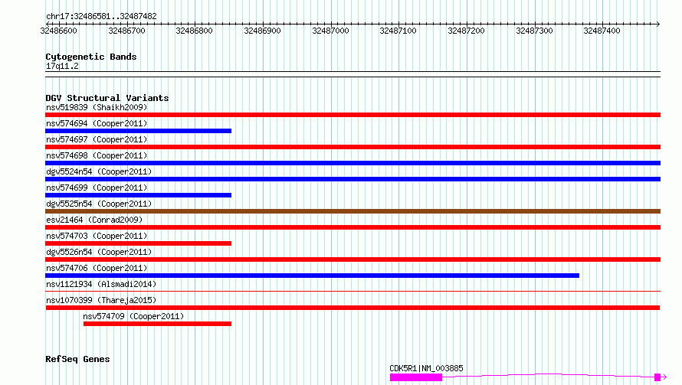
Task: Select the short red bar for nsv574709
Action: 157,324
